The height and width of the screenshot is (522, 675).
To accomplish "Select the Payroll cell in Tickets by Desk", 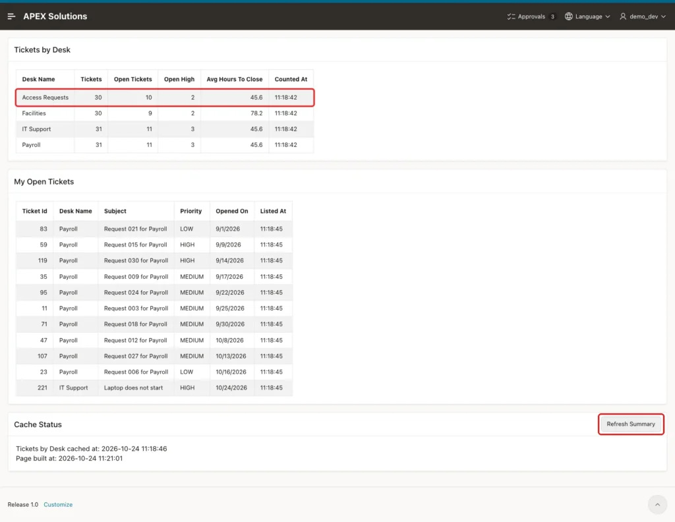I will 45,144.
